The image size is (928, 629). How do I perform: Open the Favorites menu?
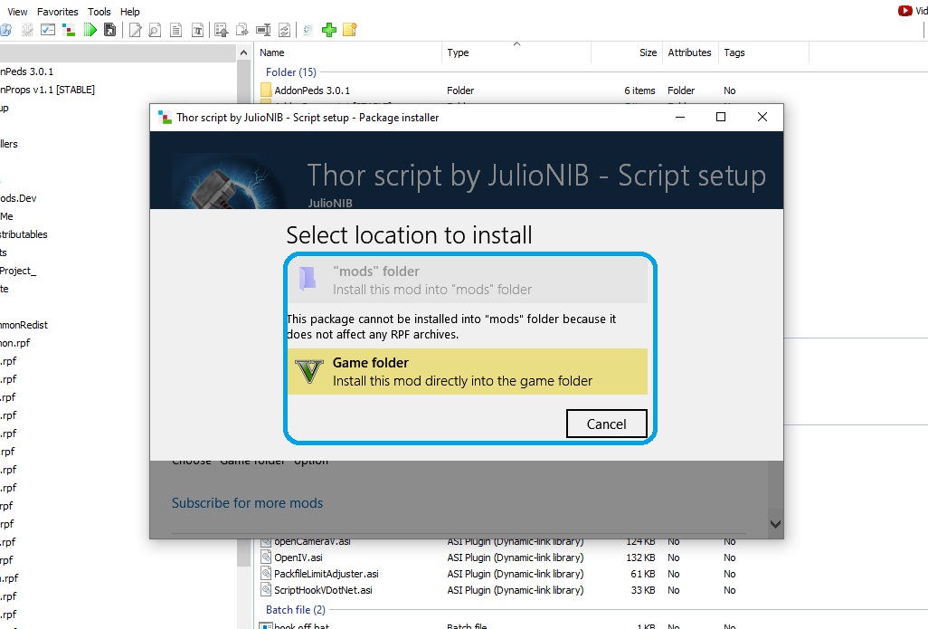57,12
